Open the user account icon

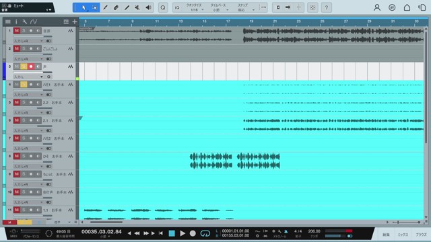point(377,7)
